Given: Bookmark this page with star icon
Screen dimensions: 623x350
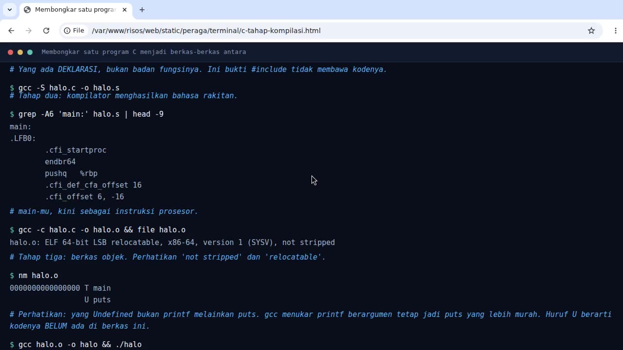Looking at the screenshot, I should [x=591, y=31].
